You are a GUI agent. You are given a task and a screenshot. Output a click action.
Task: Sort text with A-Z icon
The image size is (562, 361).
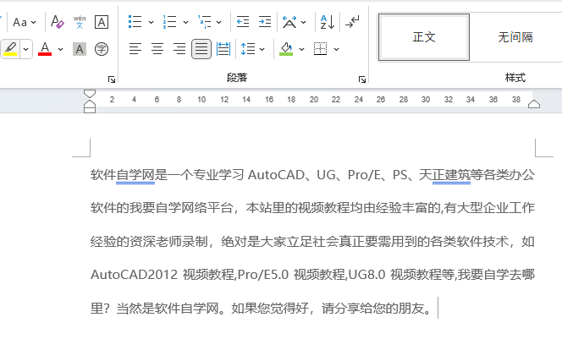tap(328, 22)
